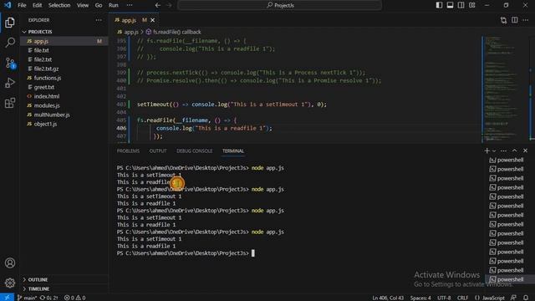Open the Accounts menu icon
Screen dimensions: 535x301
(x=10, y=263)
